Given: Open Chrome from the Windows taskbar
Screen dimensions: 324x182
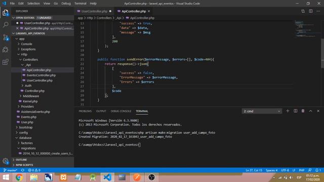Looking at the screenshot, I should (x=19, y=177).
